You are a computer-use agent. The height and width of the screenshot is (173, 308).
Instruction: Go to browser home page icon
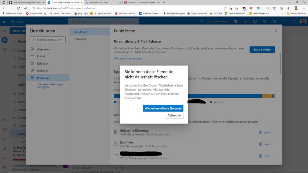(26, 8)
